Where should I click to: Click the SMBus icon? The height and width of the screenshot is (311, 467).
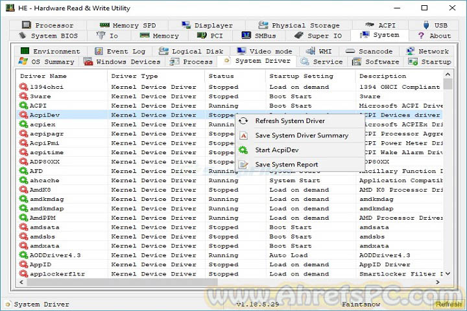(246, 36)
